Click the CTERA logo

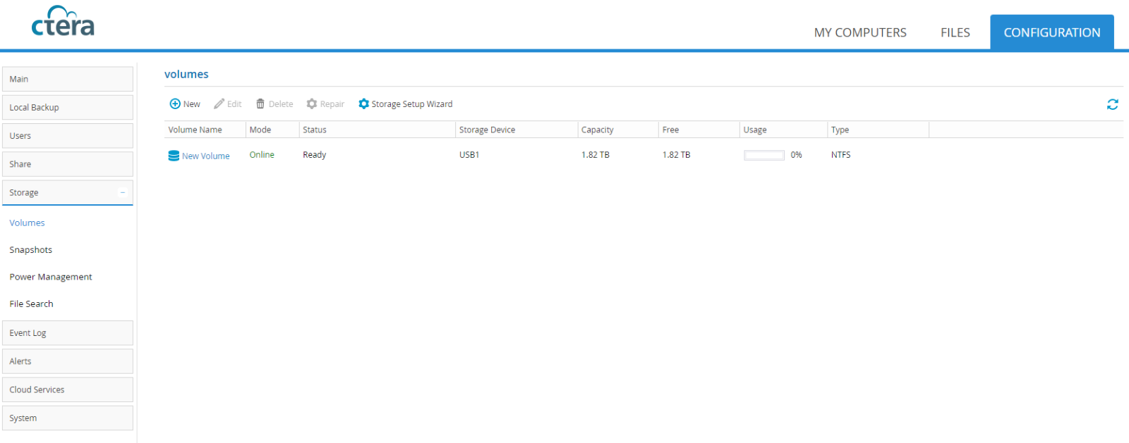click(x=63, y=22)
